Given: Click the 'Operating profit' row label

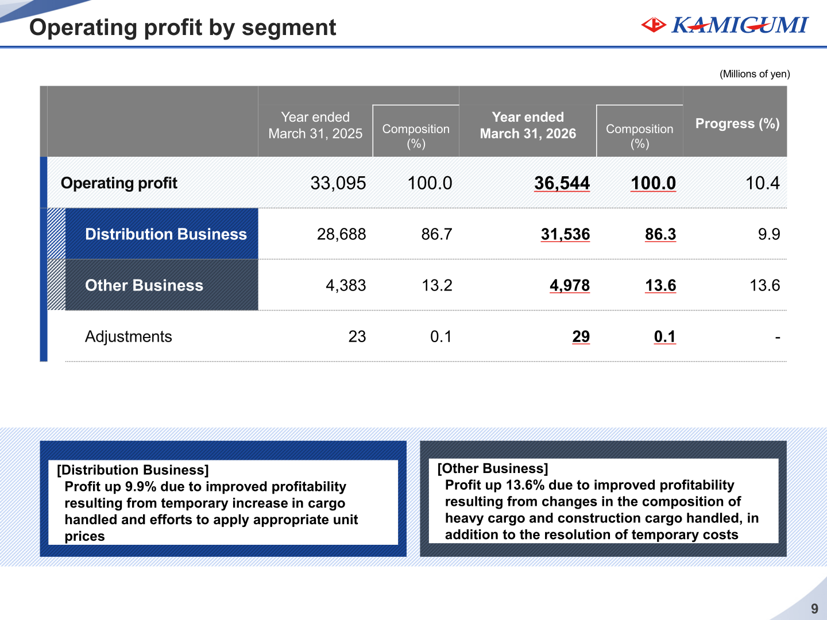Looking at the screenshot, I should click(119, 183).
